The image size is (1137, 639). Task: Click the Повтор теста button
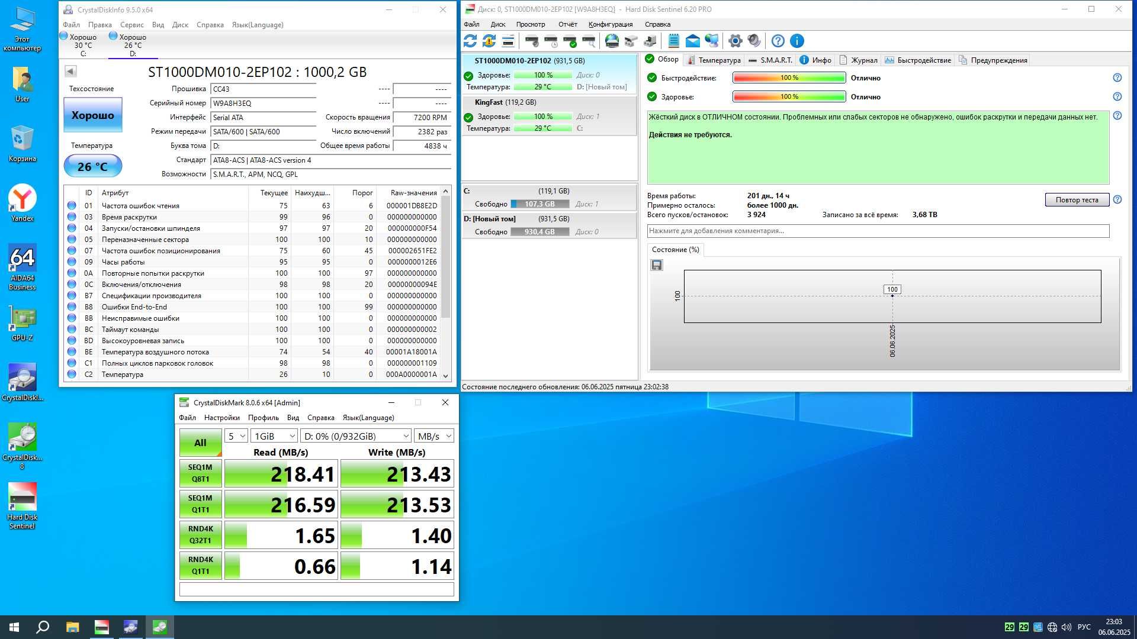pyautogui.click(x=1077, y=200)
